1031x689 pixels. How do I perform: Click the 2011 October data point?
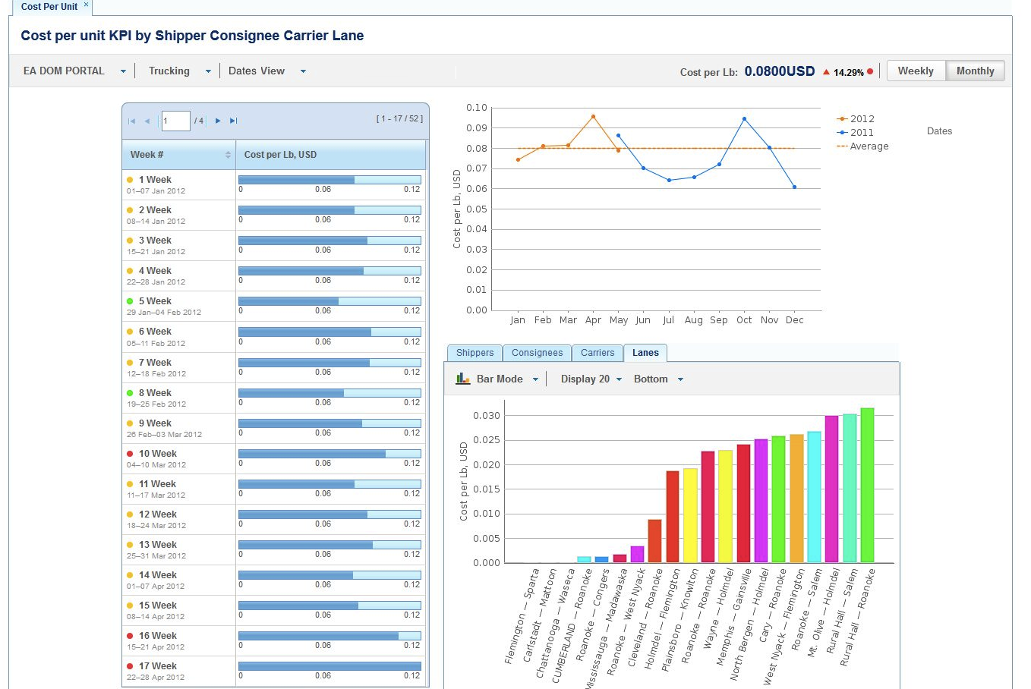click(x=744, y=118)
